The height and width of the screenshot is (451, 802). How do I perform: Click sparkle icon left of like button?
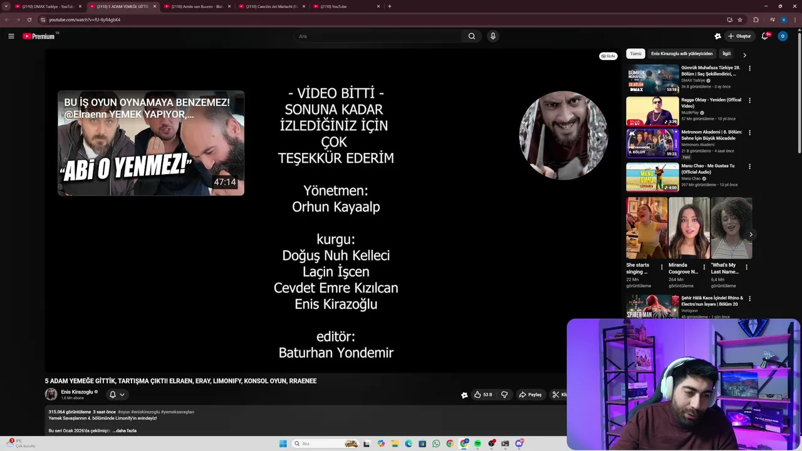(x=464, y=395)
